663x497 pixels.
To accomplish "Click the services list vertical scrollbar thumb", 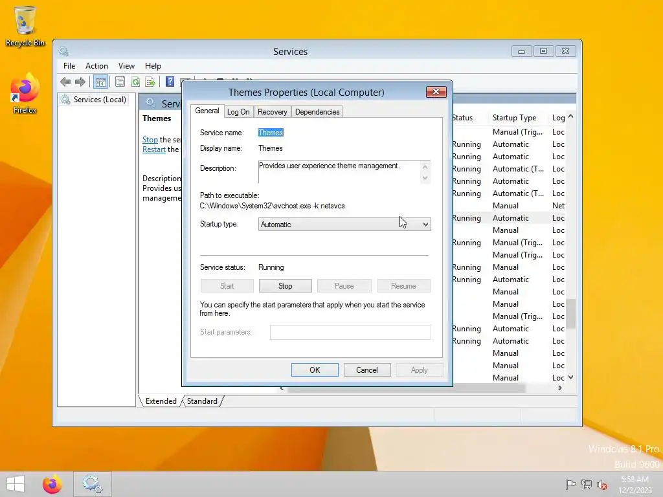I will [x=571, y=313].
